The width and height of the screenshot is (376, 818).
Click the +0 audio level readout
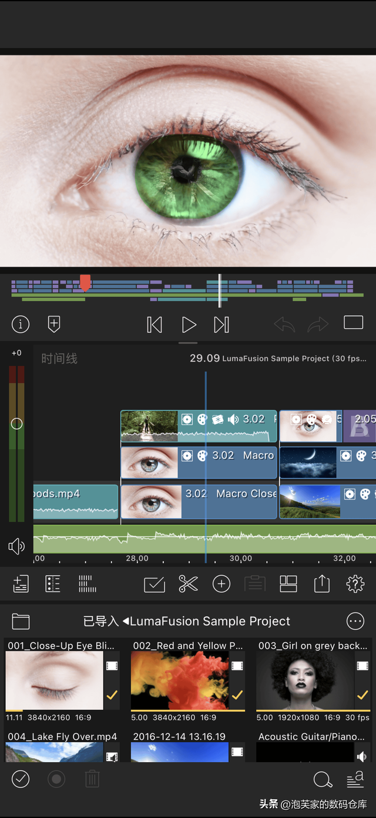[x=16, y=353]
